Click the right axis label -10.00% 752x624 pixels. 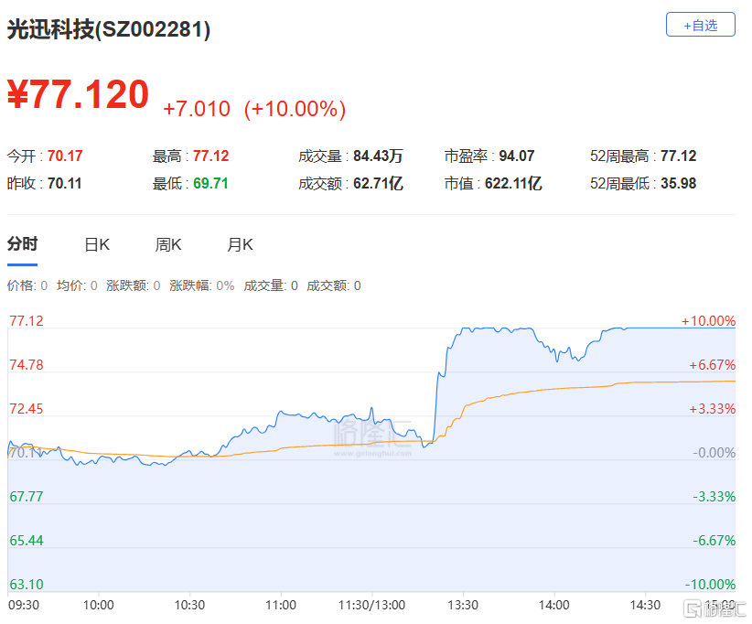[710, 585]
